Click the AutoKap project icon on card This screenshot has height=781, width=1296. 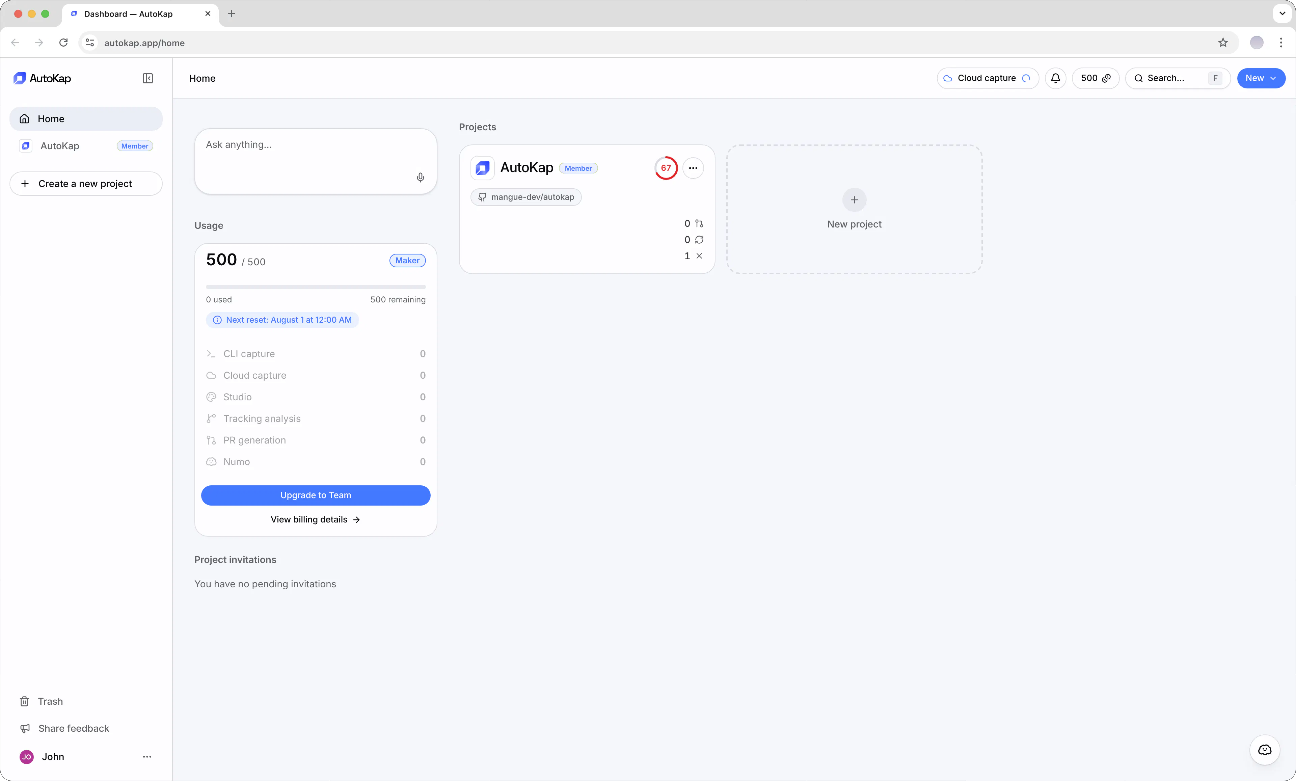(x=482, y=168)
